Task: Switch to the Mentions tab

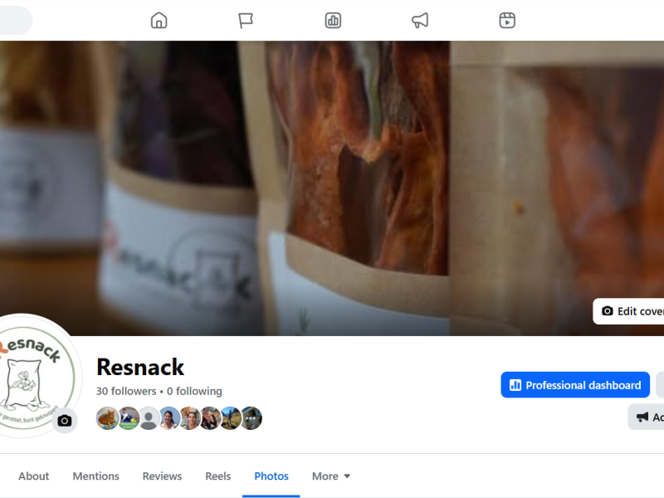Action: (95, 476)
